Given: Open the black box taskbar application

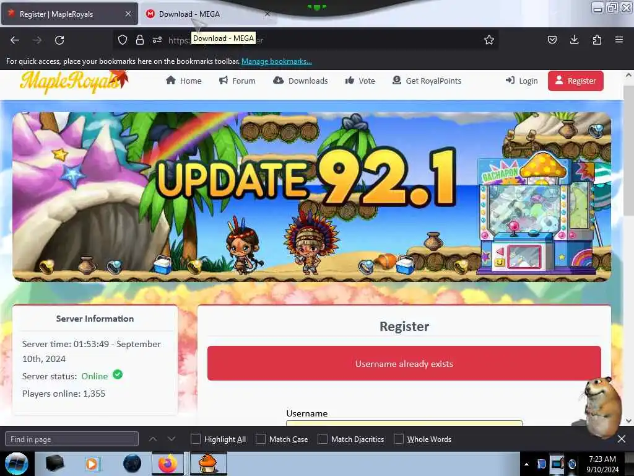Looking at the screenshot, I should pyautogui.click(x=54, y=464).
